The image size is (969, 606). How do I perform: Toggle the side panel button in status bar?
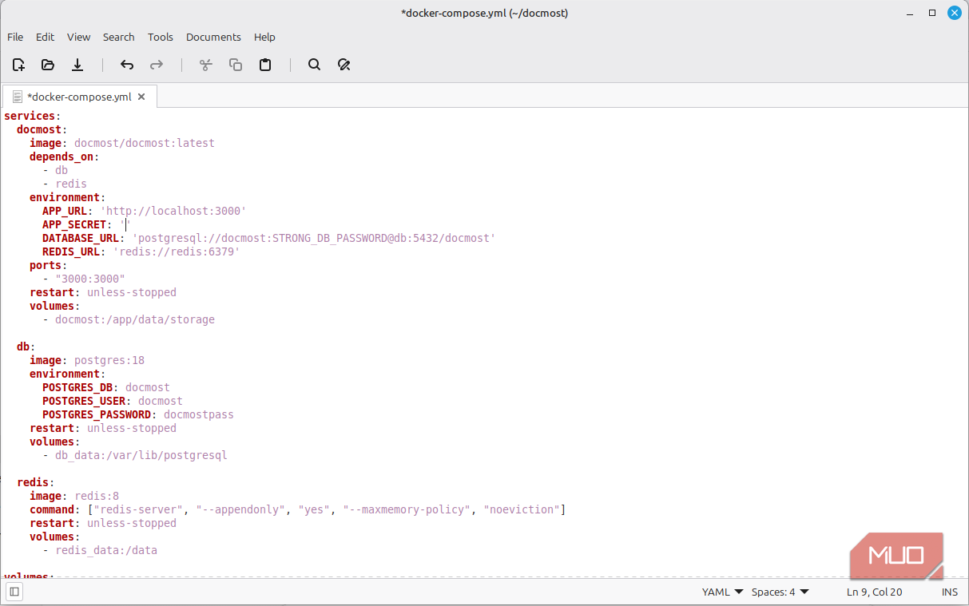pos(14,592)
